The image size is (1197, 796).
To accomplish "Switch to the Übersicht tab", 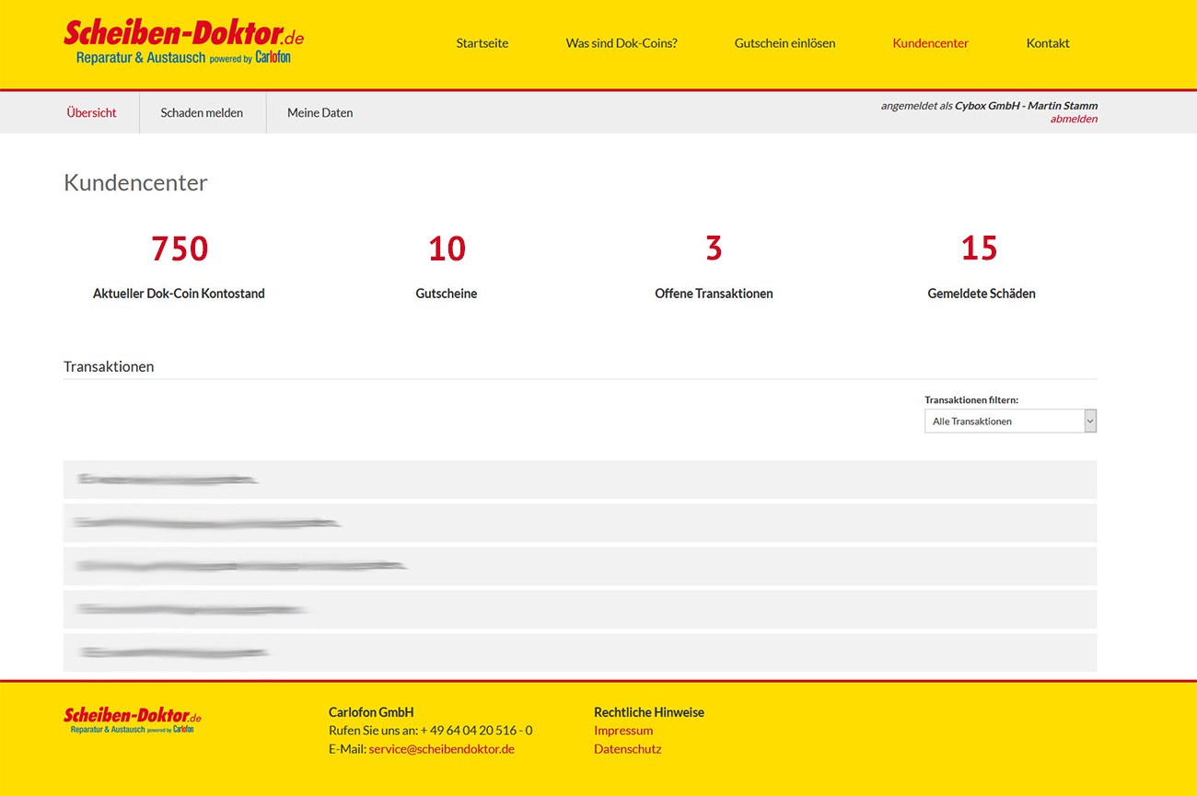I will coord(92,113).
